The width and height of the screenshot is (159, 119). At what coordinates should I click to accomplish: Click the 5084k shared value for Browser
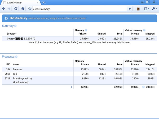[x=102, y=69]
